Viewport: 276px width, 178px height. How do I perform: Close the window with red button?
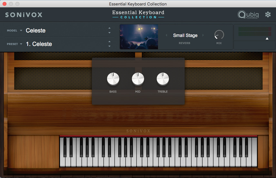[x=5, y=4]
